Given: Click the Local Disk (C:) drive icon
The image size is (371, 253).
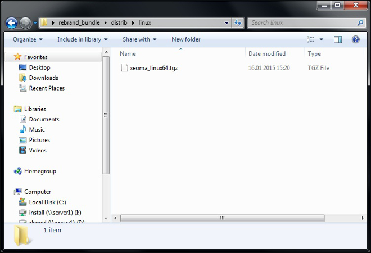Looking at the screenshot, I should coord(22,202).
